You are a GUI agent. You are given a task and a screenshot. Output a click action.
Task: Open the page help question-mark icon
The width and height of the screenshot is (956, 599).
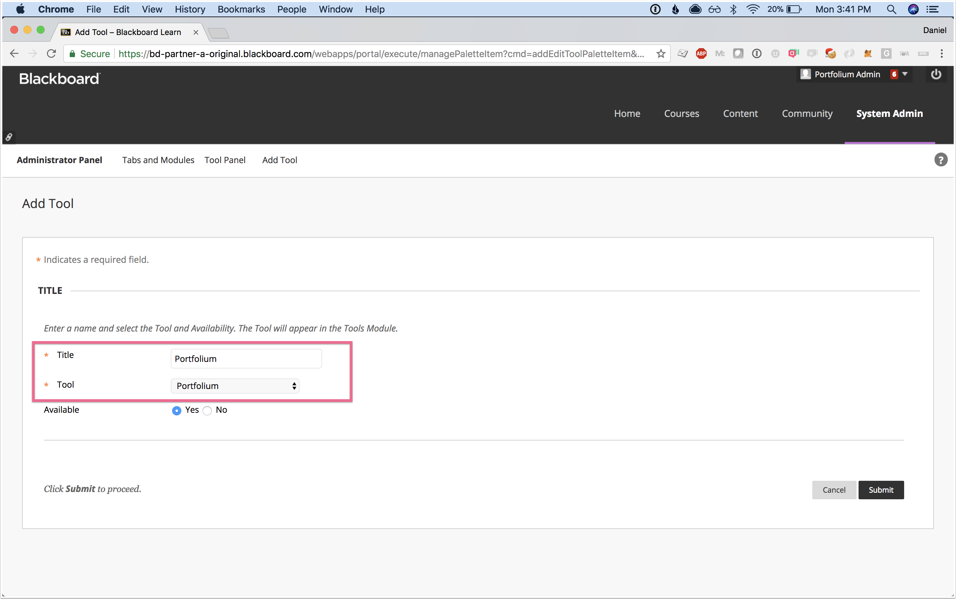[x=940, y=159]
